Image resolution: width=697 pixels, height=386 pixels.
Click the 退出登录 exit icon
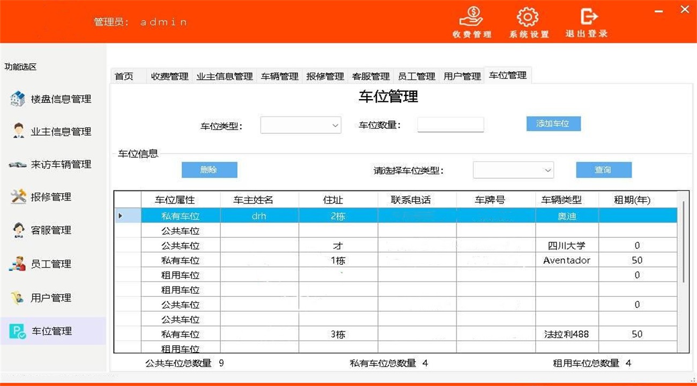pyautogui.click(x=588, y=17)
